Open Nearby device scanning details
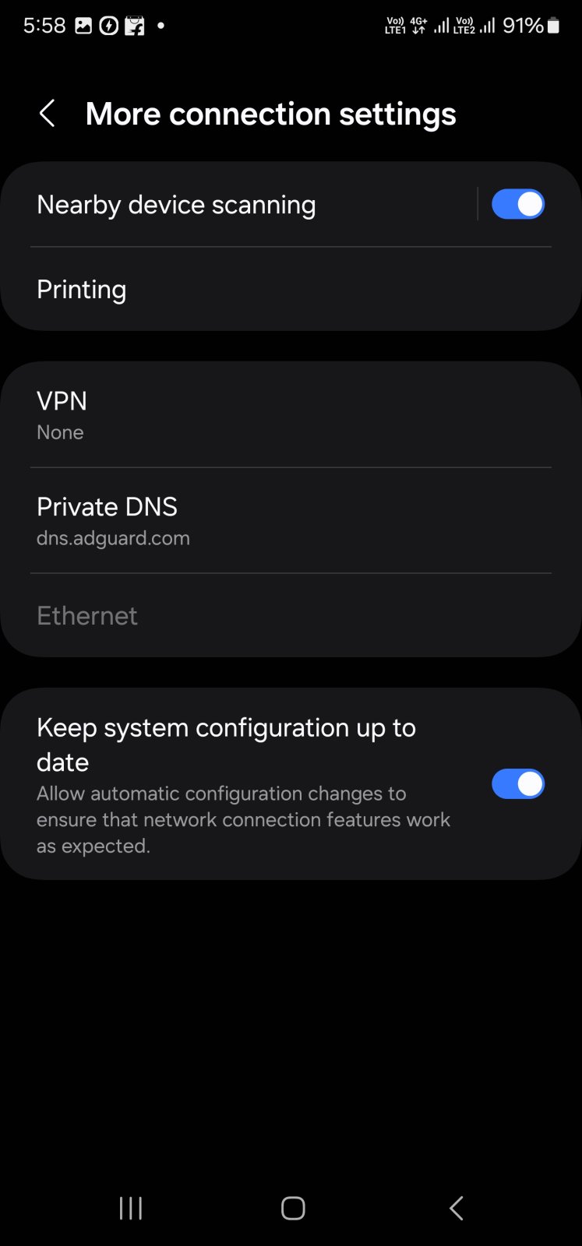 177,205
